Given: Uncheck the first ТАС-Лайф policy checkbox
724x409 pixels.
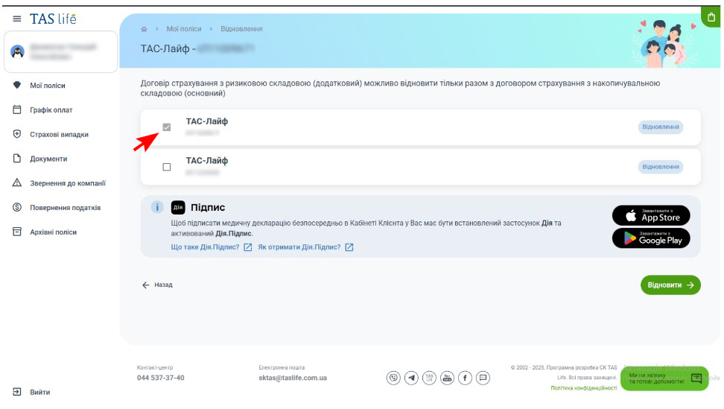Looking at the screenshot, I should coord(167,127).
